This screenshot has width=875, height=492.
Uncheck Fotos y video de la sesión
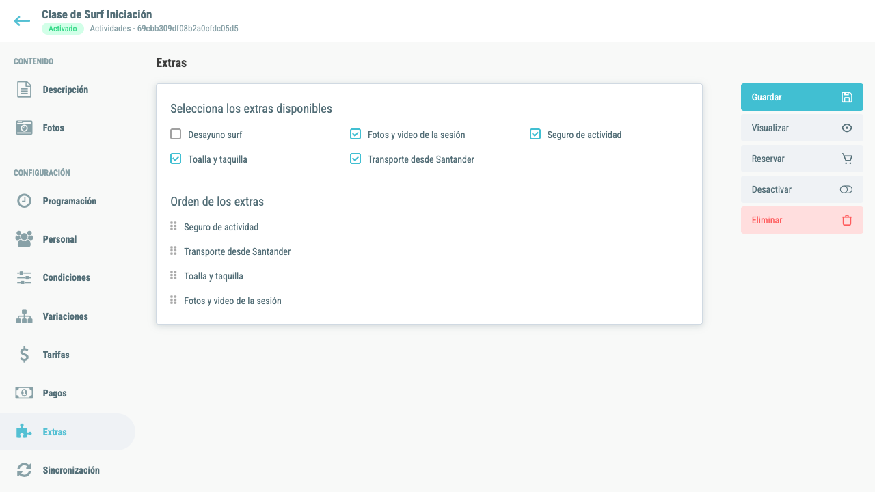(355, 134)
